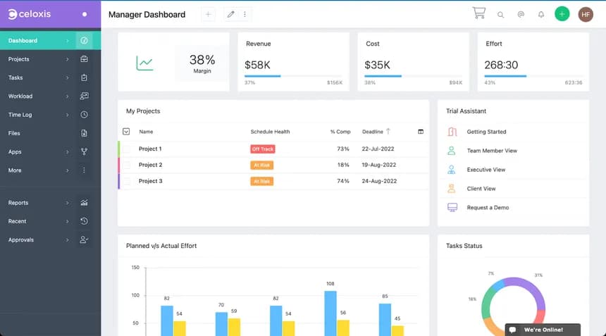Click the Revenue progress bar
This screenshot has width=606, height=336.
coord(293,76)
